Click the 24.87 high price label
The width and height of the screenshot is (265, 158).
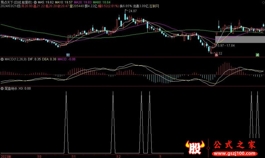click(132, 11)
